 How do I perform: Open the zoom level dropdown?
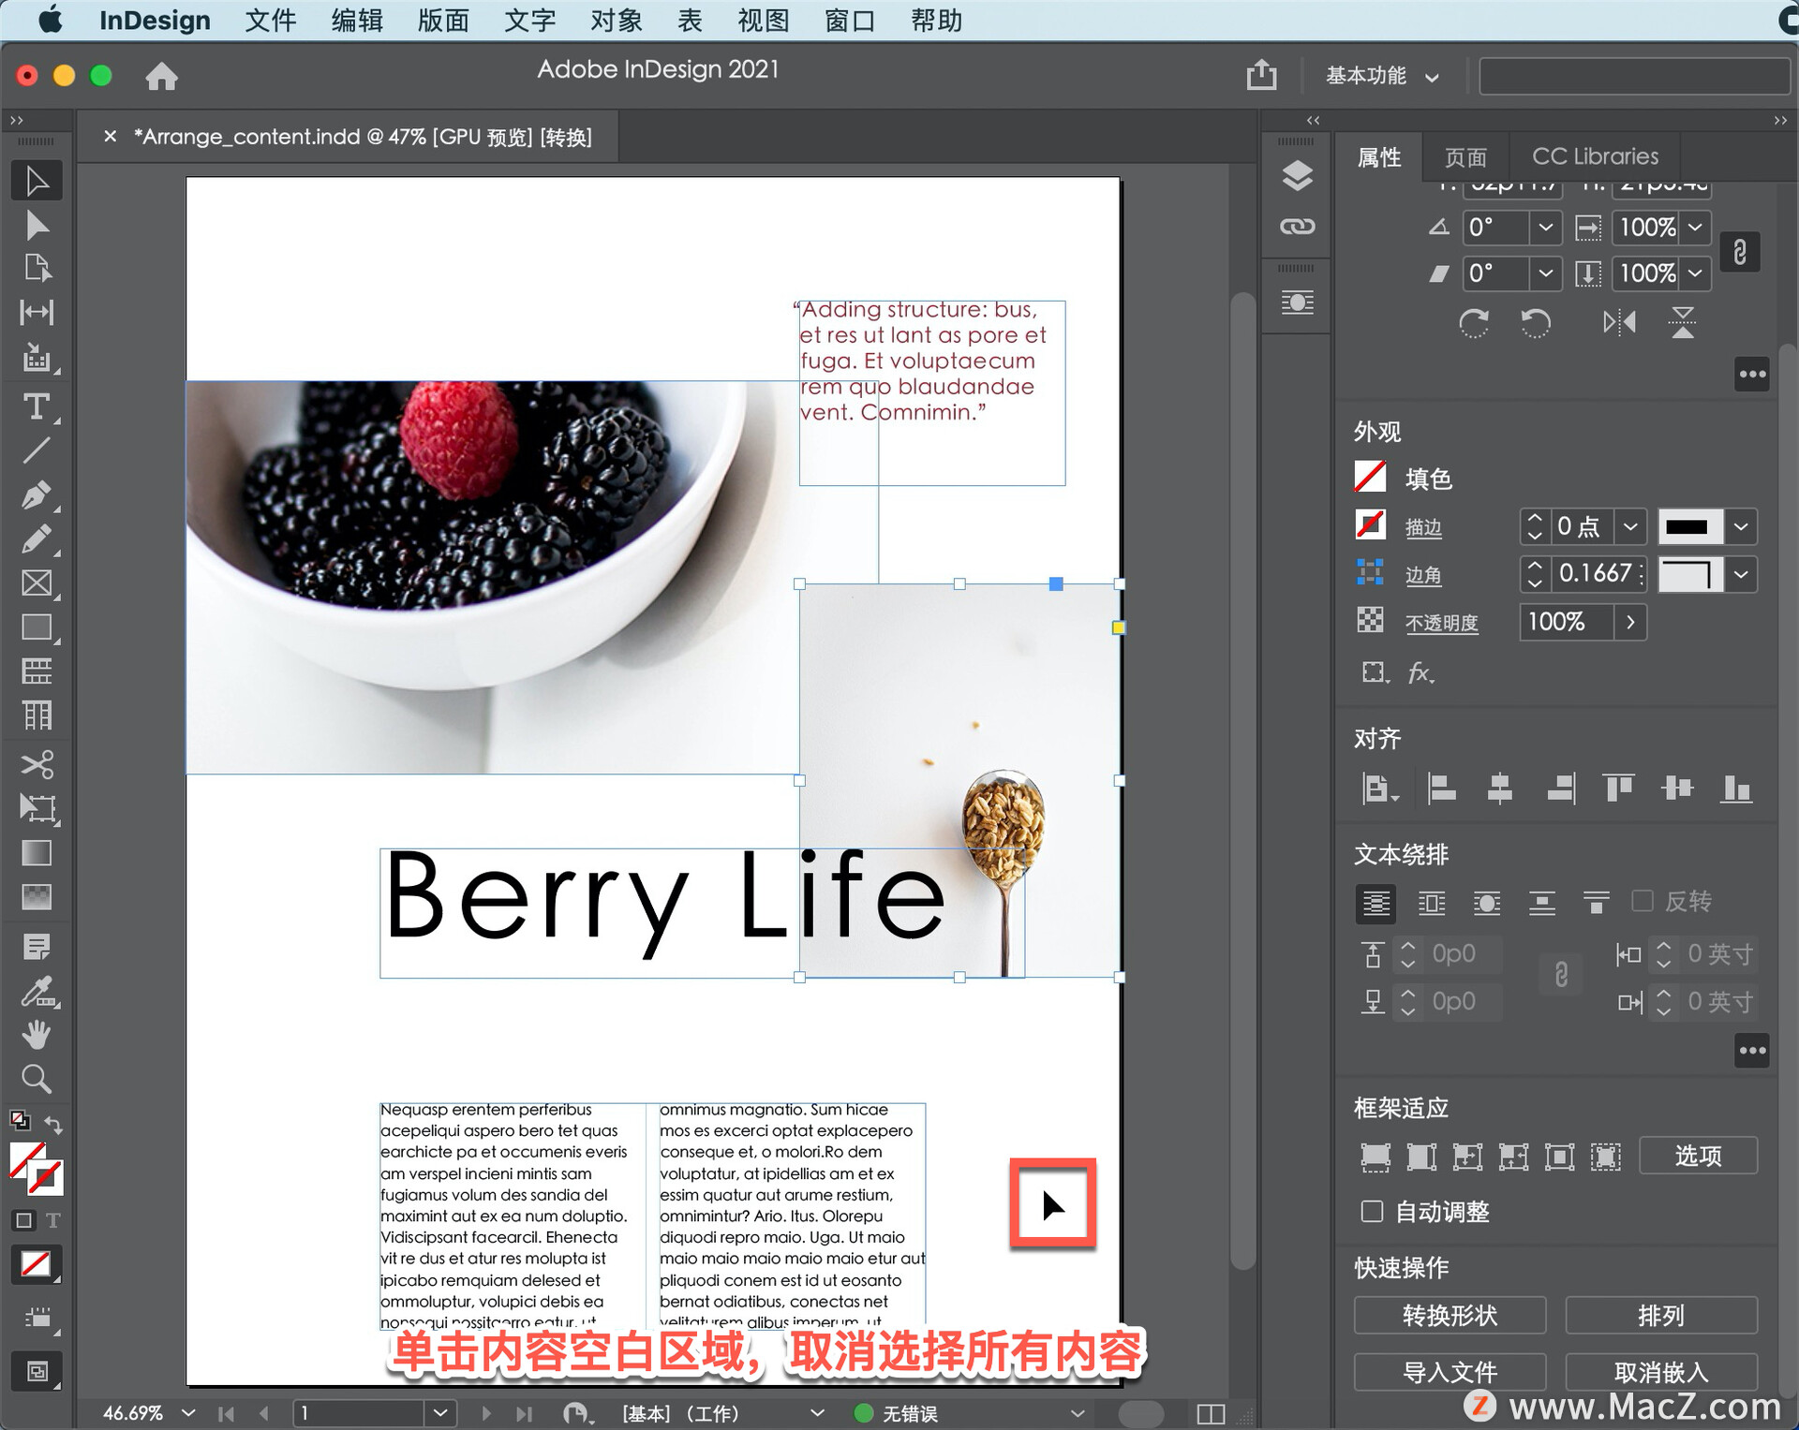(188, 1412)
